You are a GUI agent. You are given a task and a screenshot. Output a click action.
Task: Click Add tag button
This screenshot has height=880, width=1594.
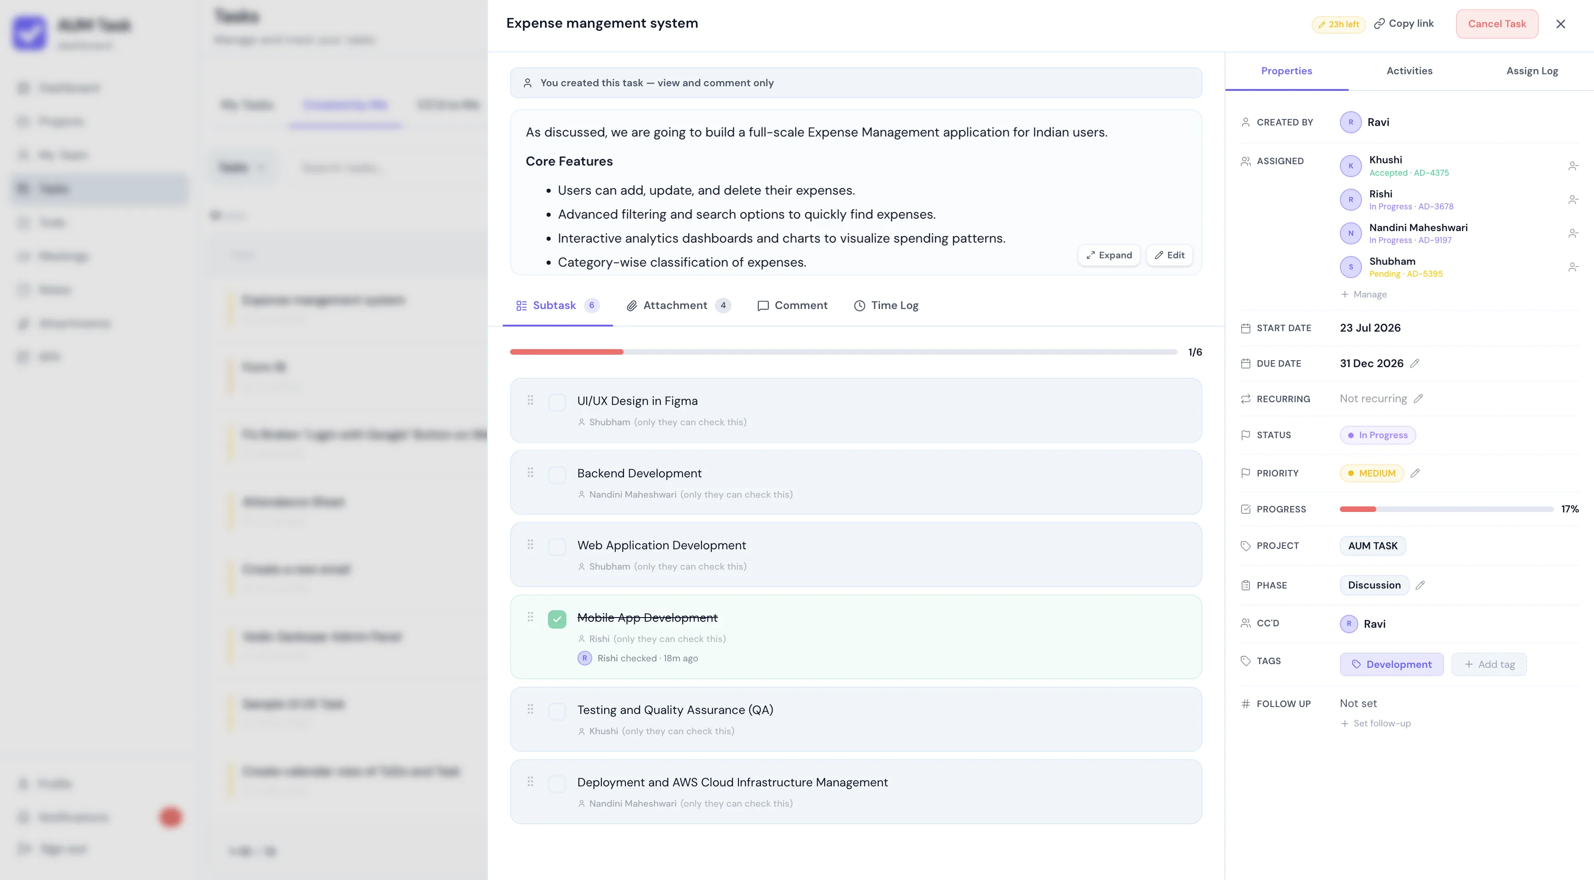(1489, 664)
